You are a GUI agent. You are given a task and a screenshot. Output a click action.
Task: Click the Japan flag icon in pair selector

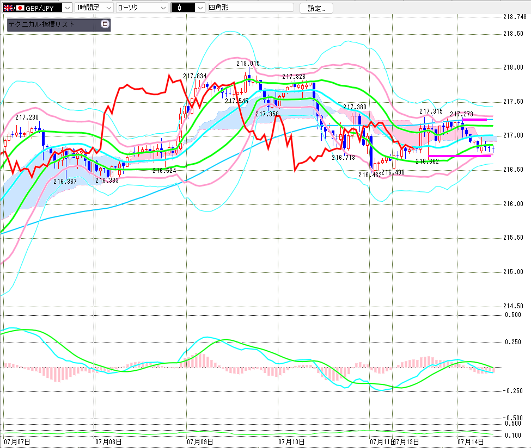point(20,8)
